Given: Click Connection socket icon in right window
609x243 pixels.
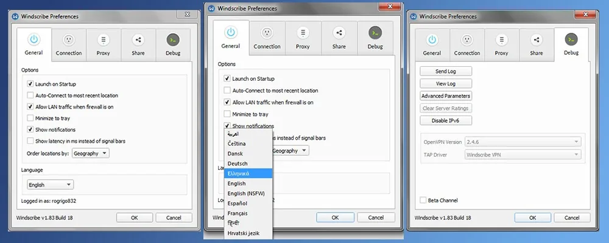Looking at the screenshot, I should click(467, 39).
